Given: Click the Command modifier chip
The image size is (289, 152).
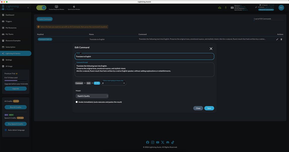Looking at the screenshot, I should tap(79, 83).
